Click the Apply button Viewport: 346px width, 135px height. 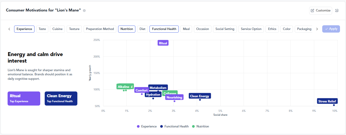[331, 29]
